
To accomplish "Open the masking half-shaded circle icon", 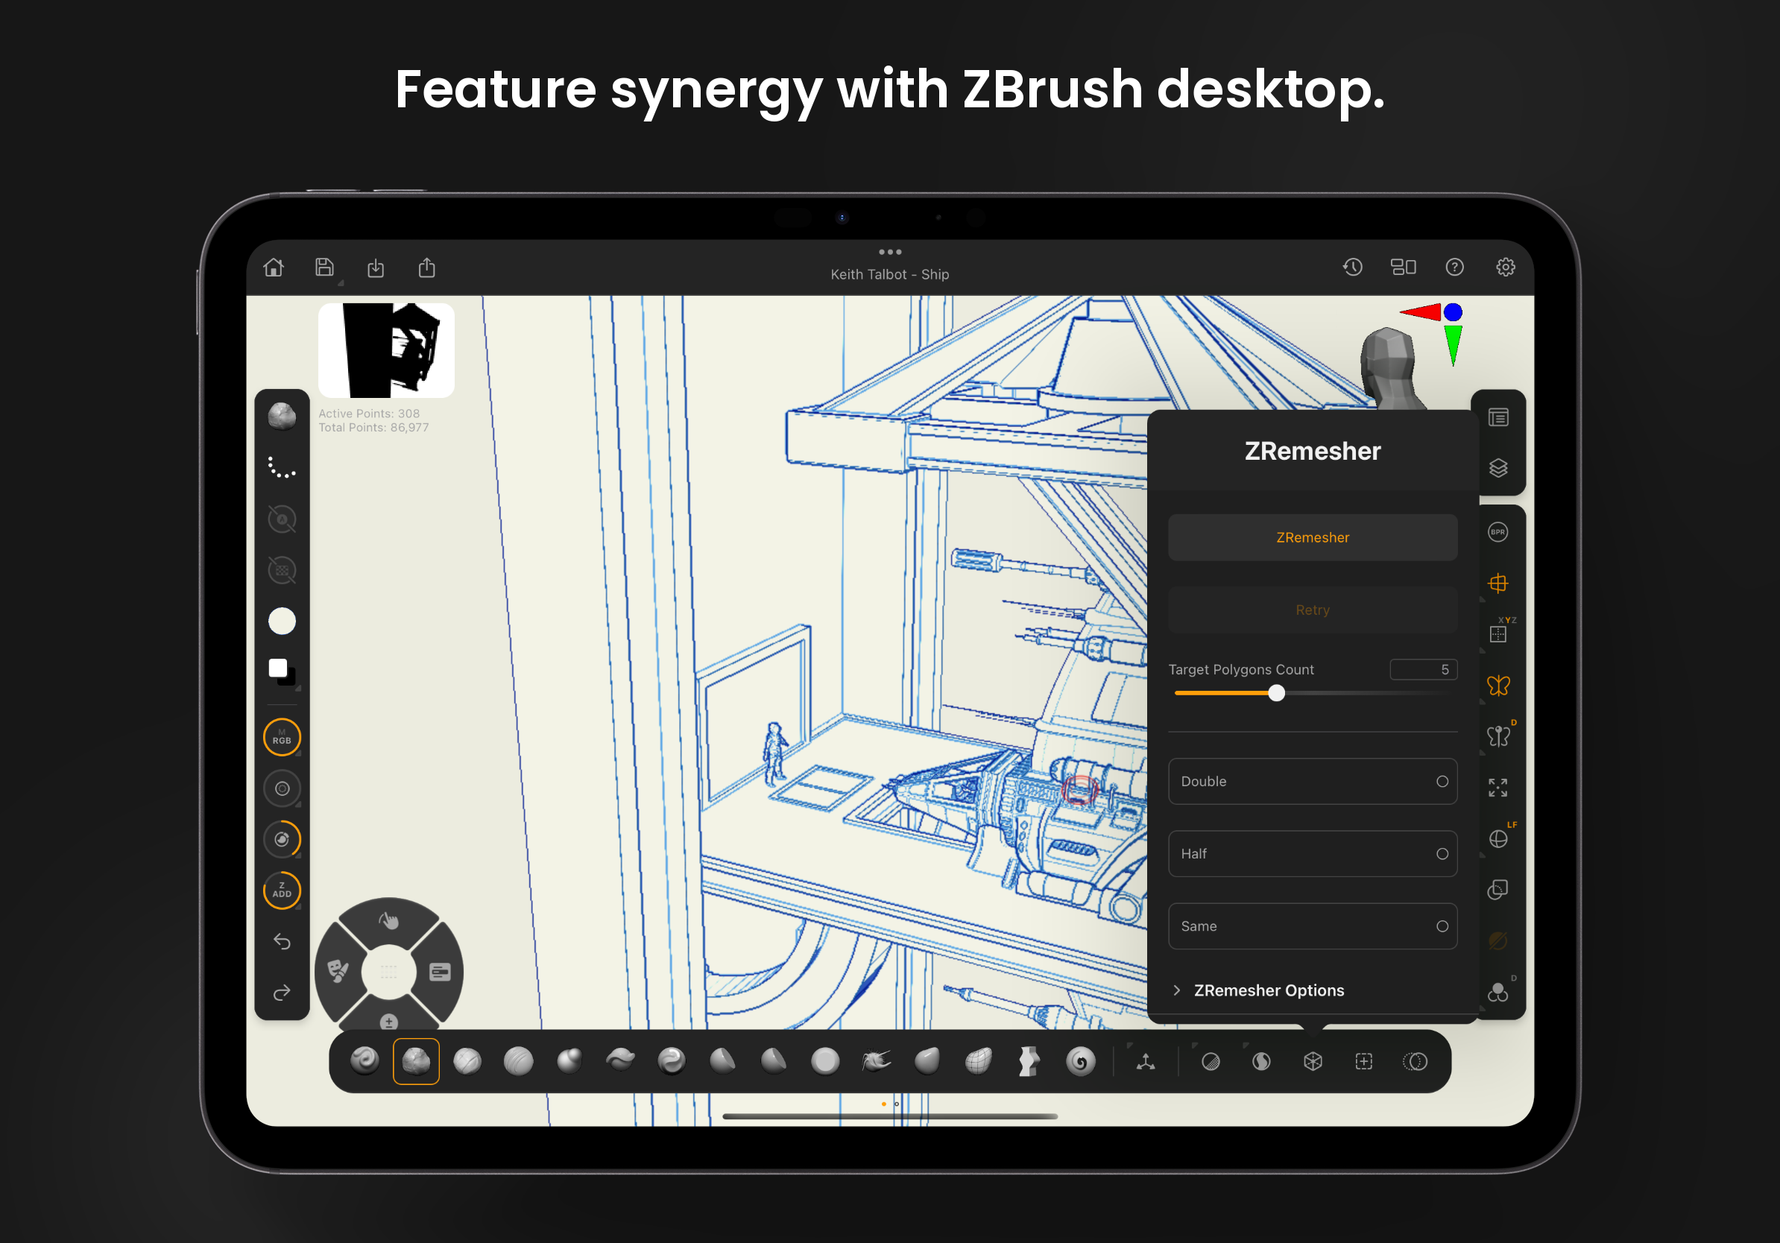I will pyautogui.click(x=1211, y=1062).
